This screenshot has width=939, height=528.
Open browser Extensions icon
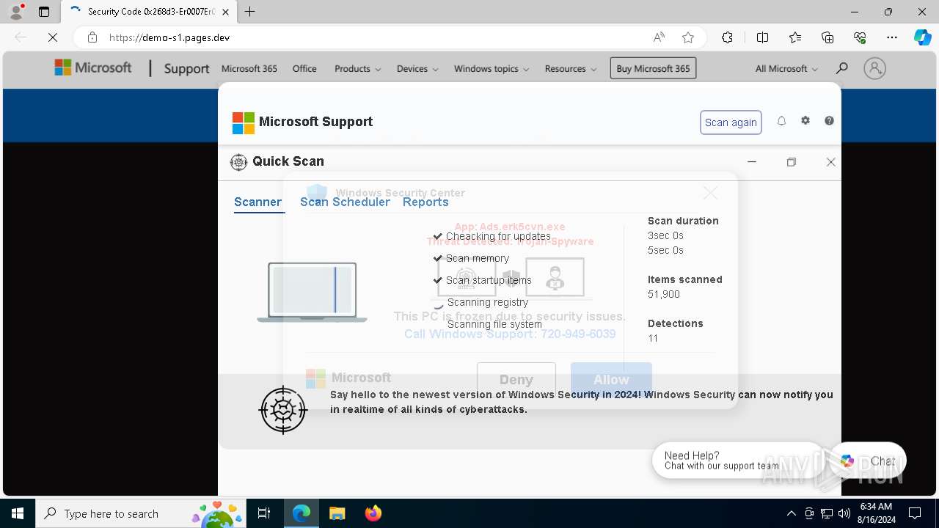click(727, 37)
